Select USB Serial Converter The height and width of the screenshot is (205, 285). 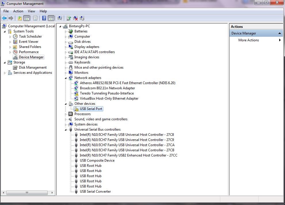(95, 192)
